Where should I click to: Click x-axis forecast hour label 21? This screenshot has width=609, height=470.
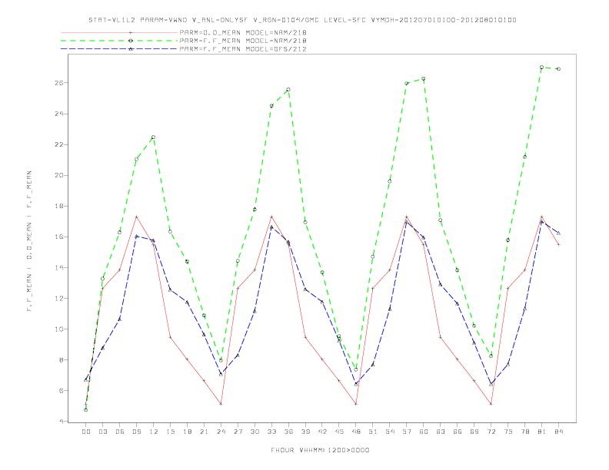pyautogui.click(x=204, y=432)
